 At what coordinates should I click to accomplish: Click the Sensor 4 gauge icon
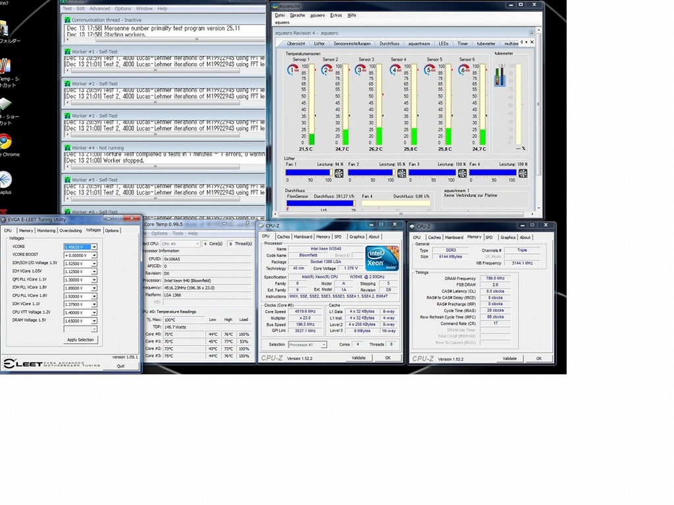click(396, 70)
